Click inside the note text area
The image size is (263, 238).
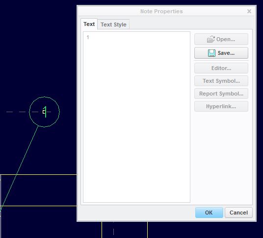click(x=136, y=117)
